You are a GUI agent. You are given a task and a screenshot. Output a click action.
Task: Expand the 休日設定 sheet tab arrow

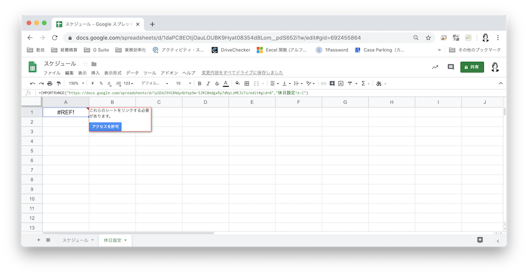pyautogui.click(x=126, y=240)
